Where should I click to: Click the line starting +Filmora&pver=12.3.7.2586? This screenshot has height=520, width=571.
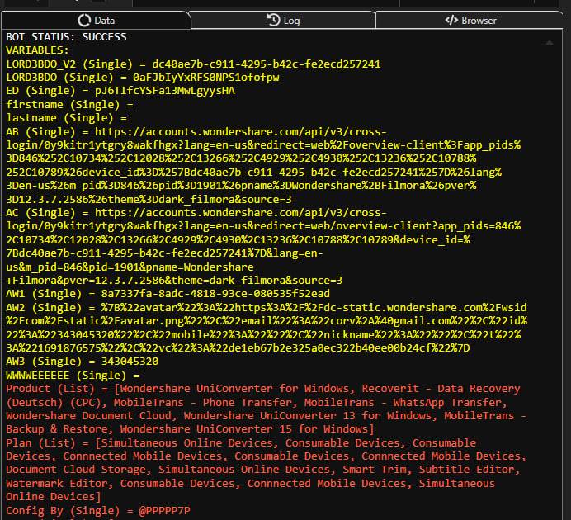pyautogui.click(x=174, y=281)
